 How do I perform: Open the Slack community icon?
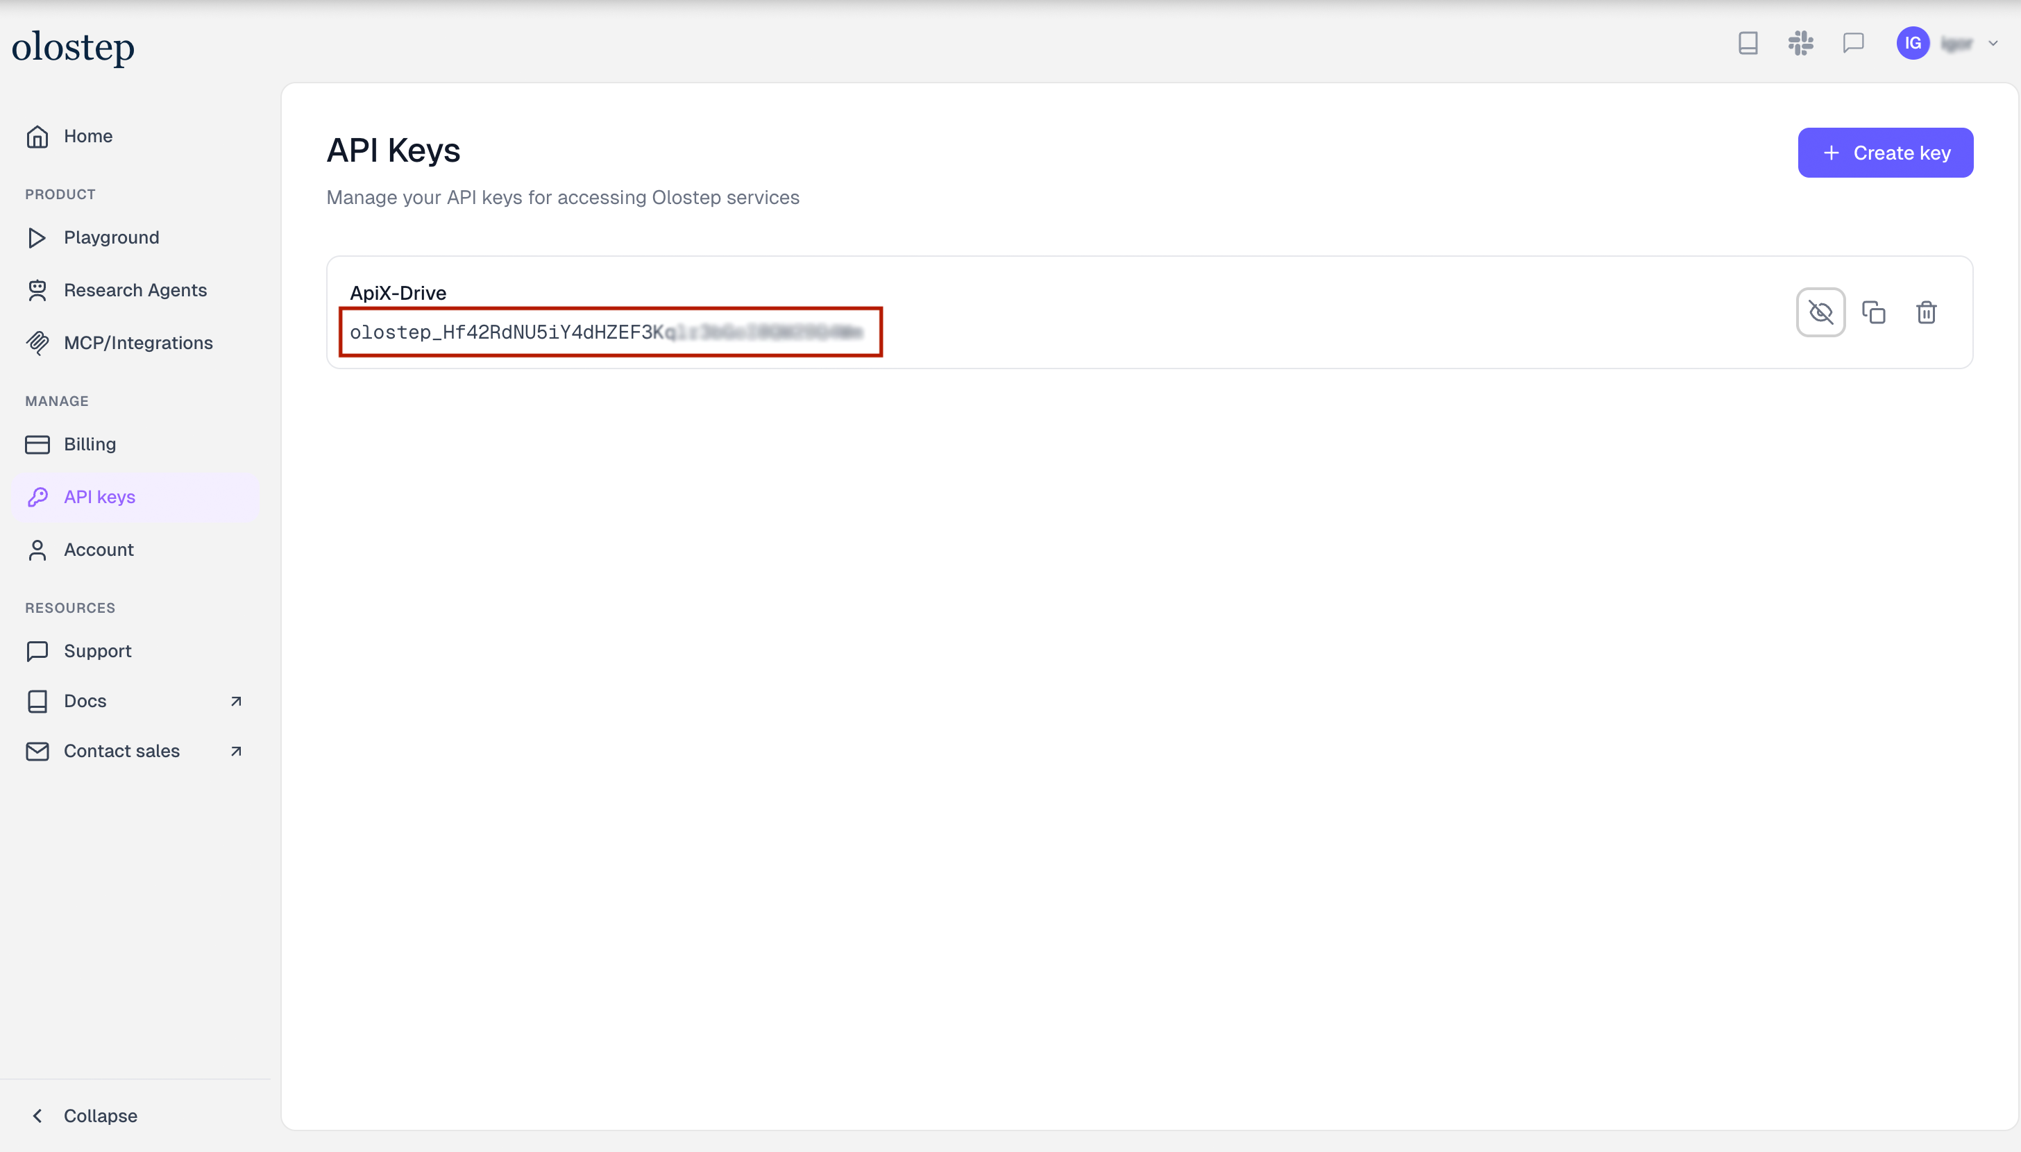pyautogui.click(x=1800, y=43)
